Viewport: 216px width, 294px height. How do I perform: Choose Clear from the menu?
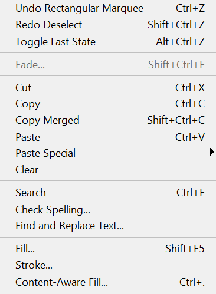[x=108, y=170]
